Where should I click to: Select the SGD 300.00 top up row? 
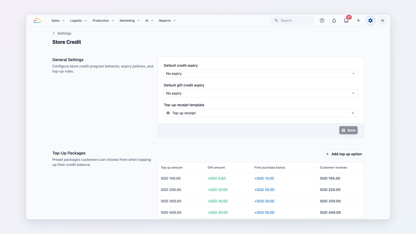(261, 201)
